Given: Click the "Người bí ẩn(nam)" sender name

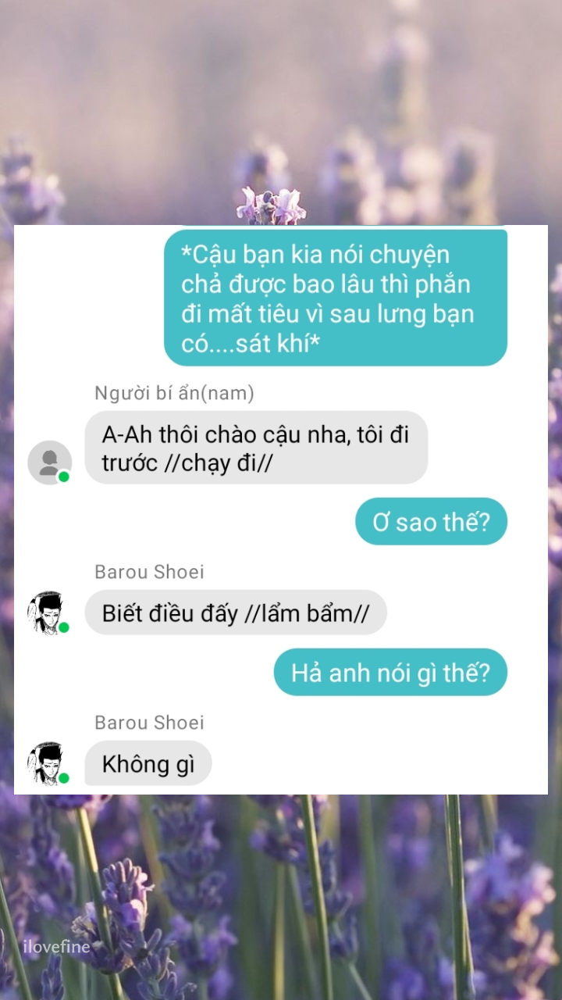Looking at the screenshot, I should (x=174, y=393).
